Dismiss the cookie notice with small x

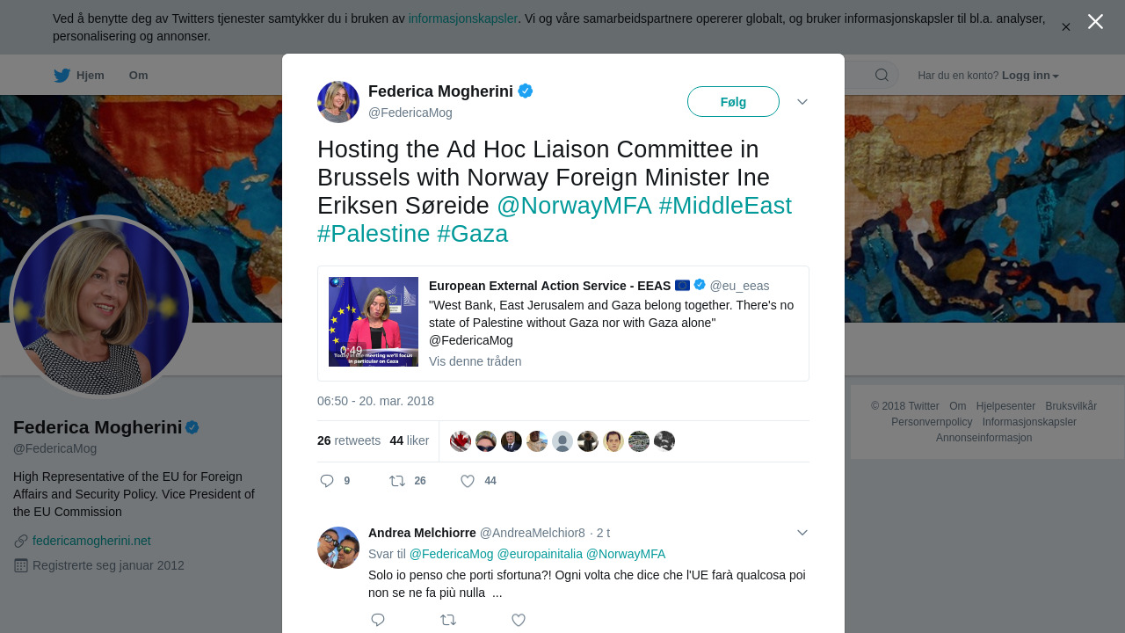1066,27
